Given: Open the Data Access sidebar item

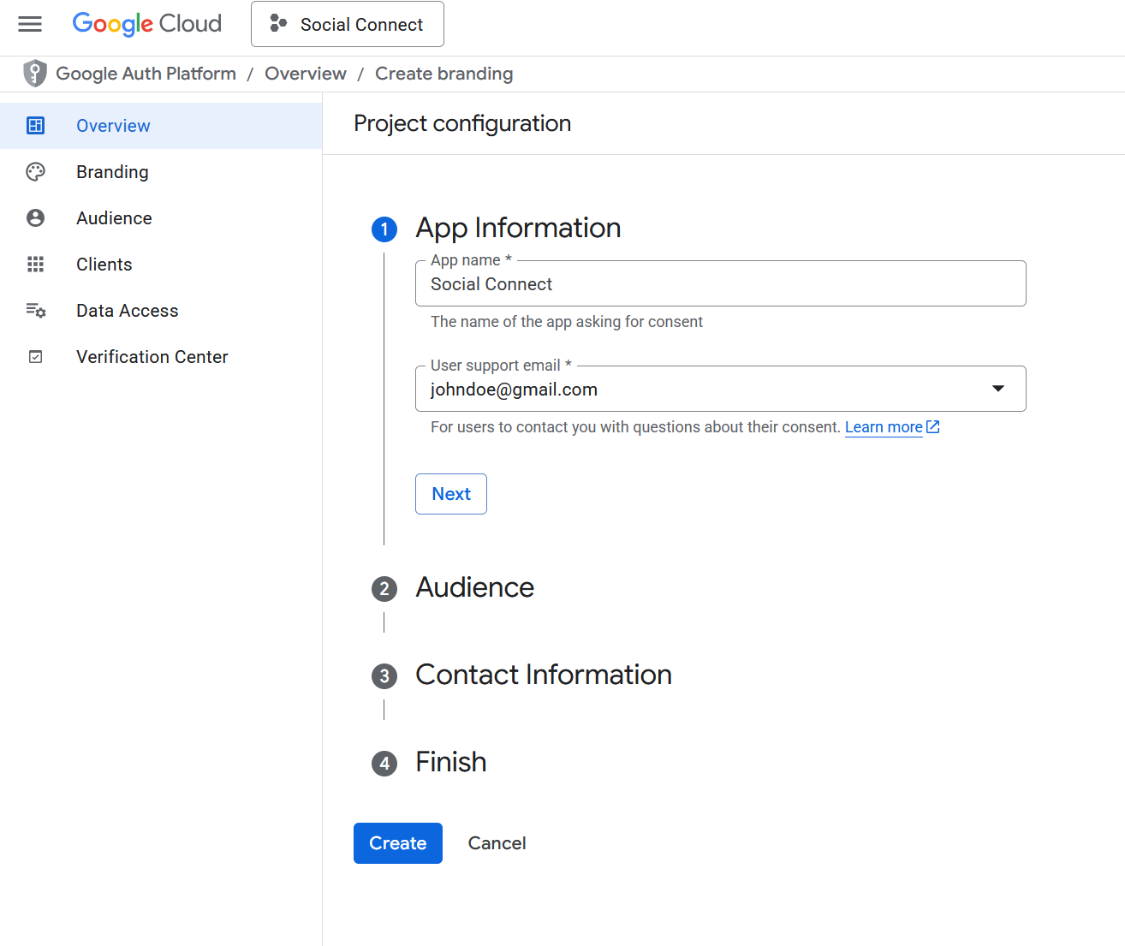Looking at the screenshot, I should pyautogui.click(x=161, y=311).
